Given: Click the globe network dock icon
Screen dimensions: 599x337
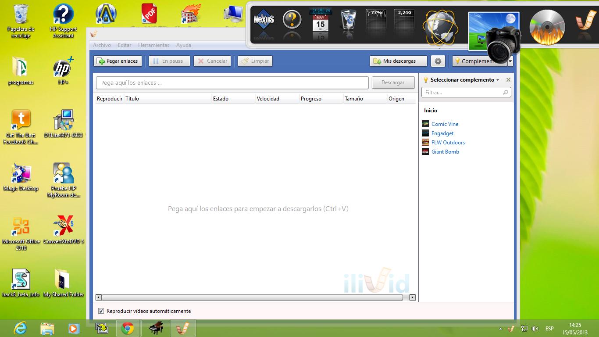Looking at the screenshot, I should (440, 28).
